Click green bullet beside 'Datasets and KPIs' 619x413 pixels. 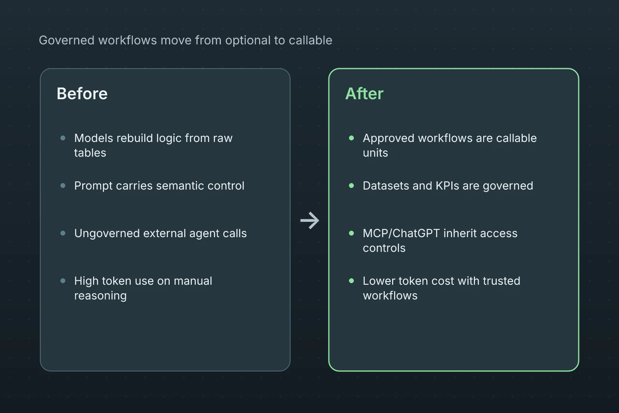tap(351, 186)
